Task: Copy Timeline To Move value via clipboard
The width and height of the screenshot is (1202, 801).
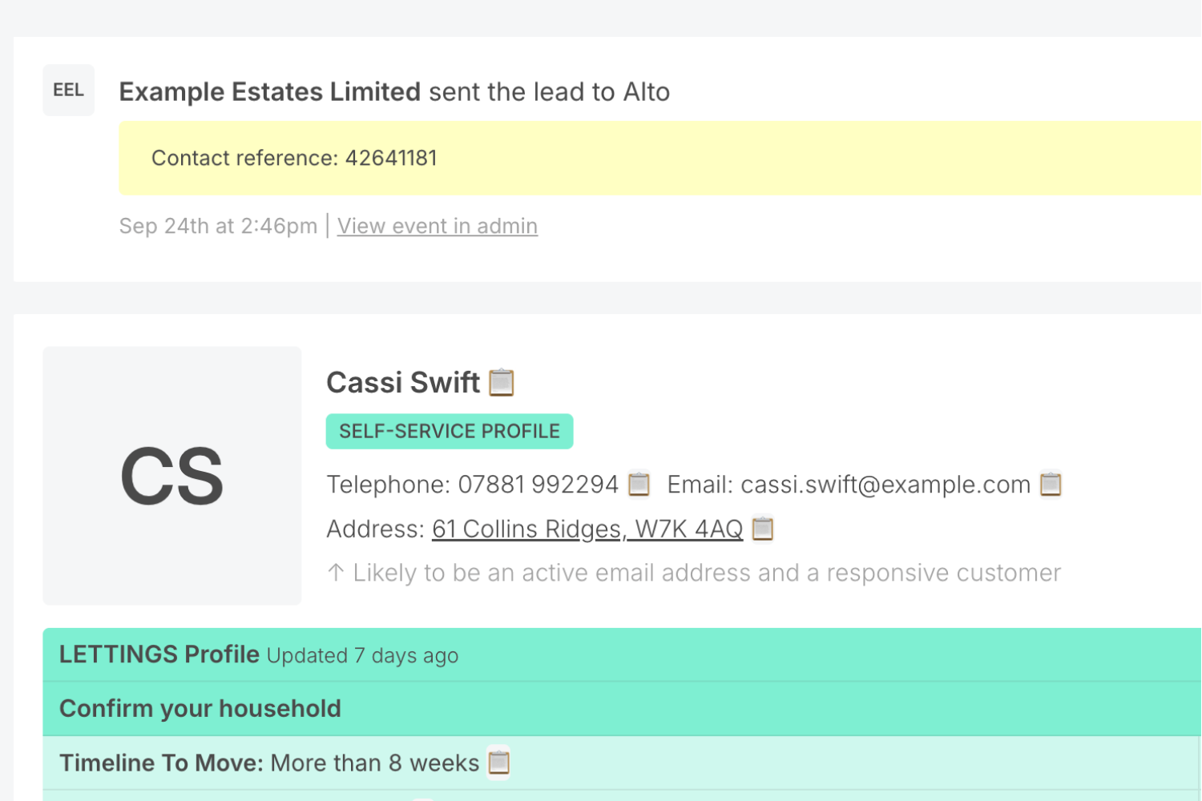Action: coord(498,763)
